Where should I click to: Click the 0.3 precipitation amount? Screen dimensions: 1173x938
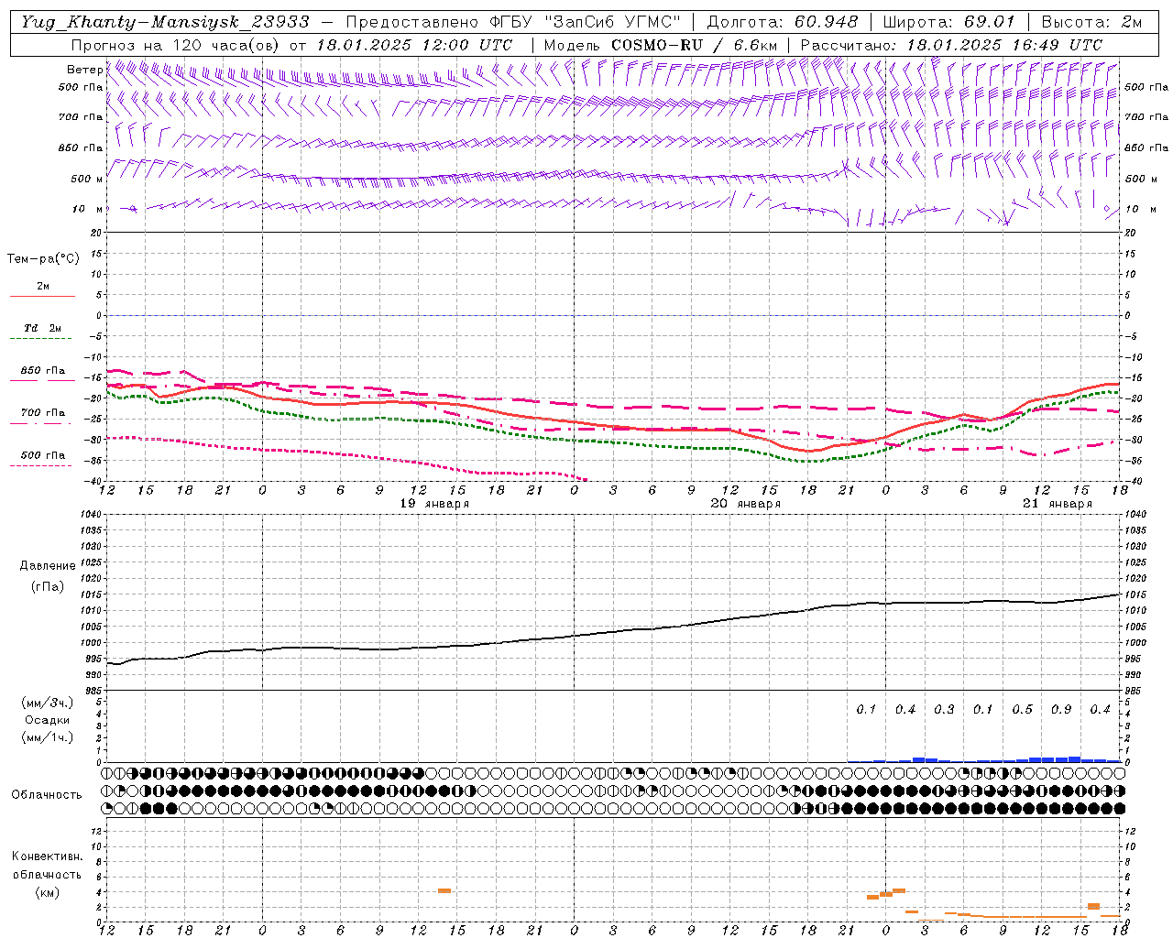tap(945, 710)
